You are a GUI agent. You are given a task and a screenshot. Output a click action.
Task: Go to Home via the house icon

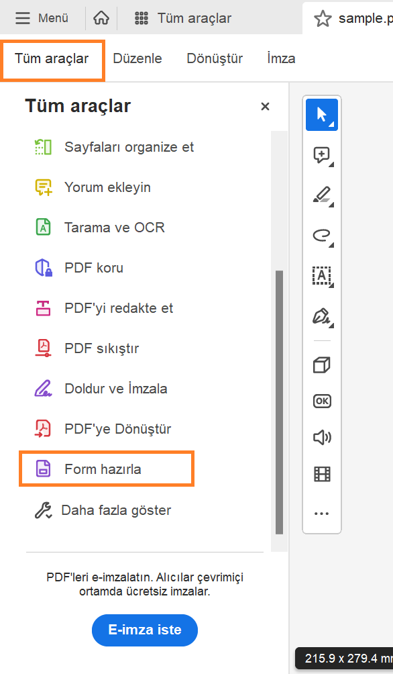[x=101, y=18]
